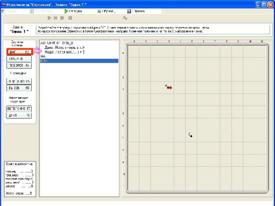Click the application icon in the title bar
275x206 pixels.
[x=3, y=5]
